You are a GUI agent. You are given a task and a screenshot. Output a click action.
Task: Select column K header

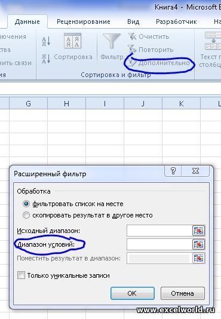[x=182, y=103]
